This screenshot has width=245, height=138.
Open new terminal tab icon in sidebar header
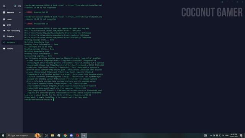20,6
